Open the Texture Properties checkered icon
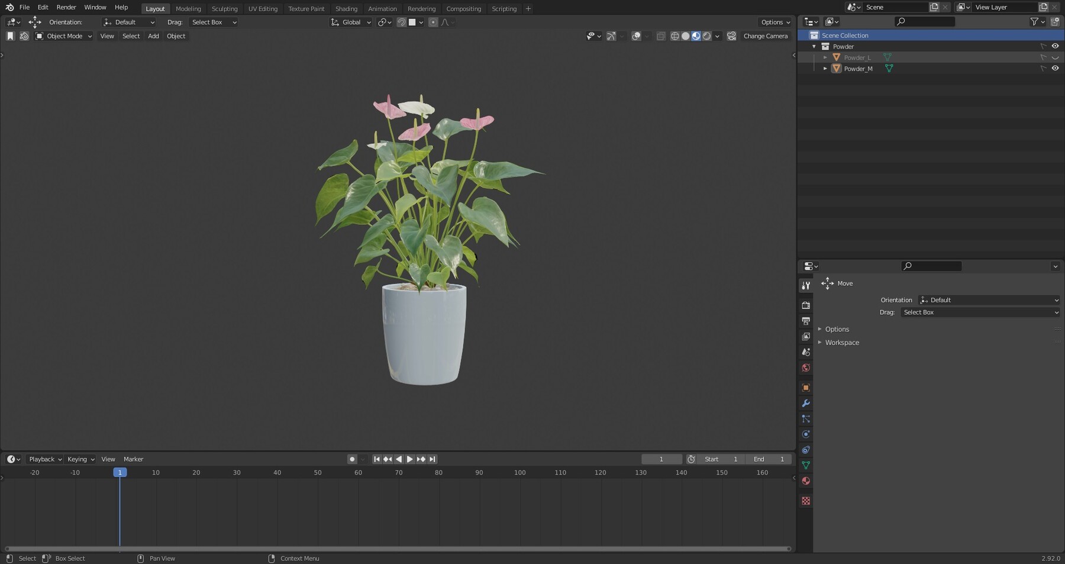 pyautogui.click(x=806, y=501)
